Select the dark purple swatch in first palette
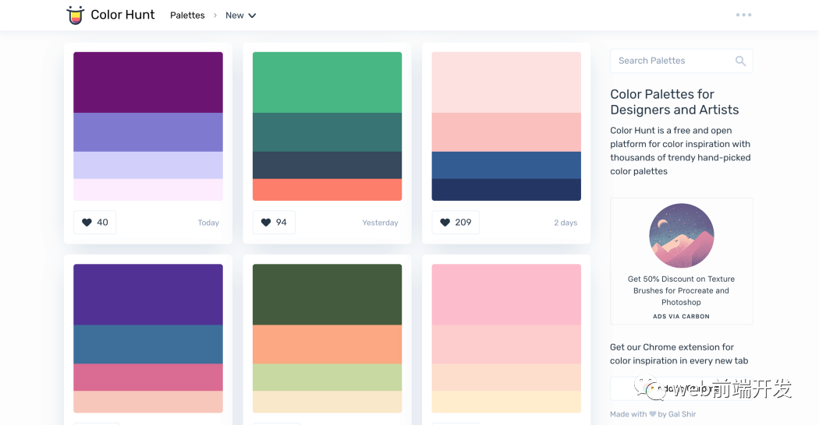Image resolution: width=819 pixels, height=425 pixels. (148, 83)
